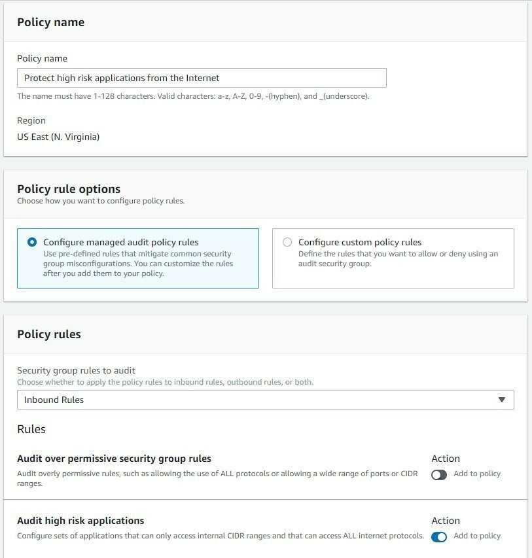Viewport: 532px width, 558px height.
Task: Click the US East (N. Virginia) region value
Action: click(x=58, y=137)
